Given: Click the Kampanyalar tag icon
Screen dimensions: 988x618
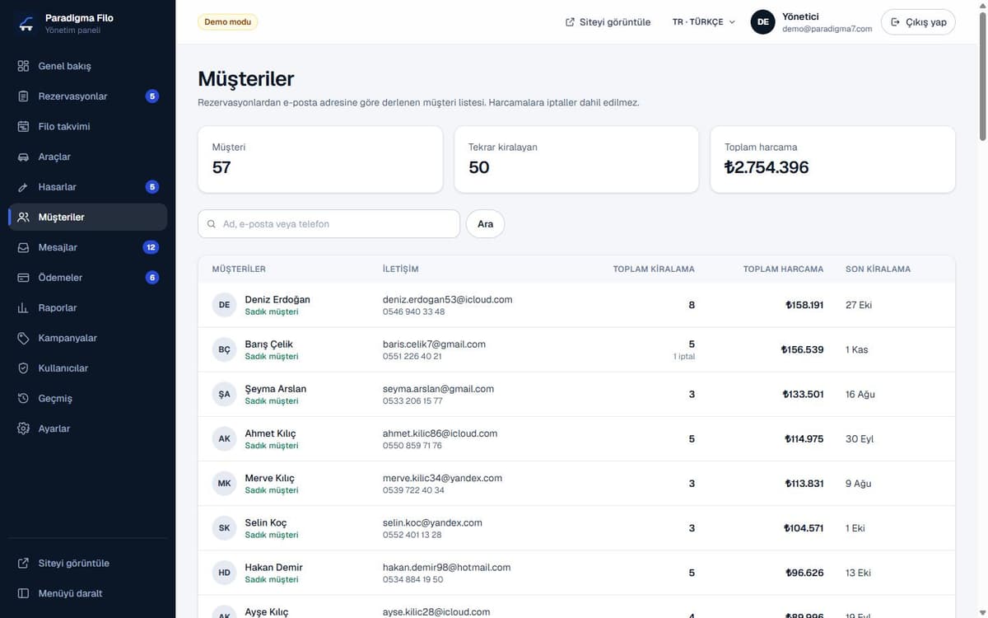Looking at the screenshot, I should pyautogui.click(x=23, y=338).
